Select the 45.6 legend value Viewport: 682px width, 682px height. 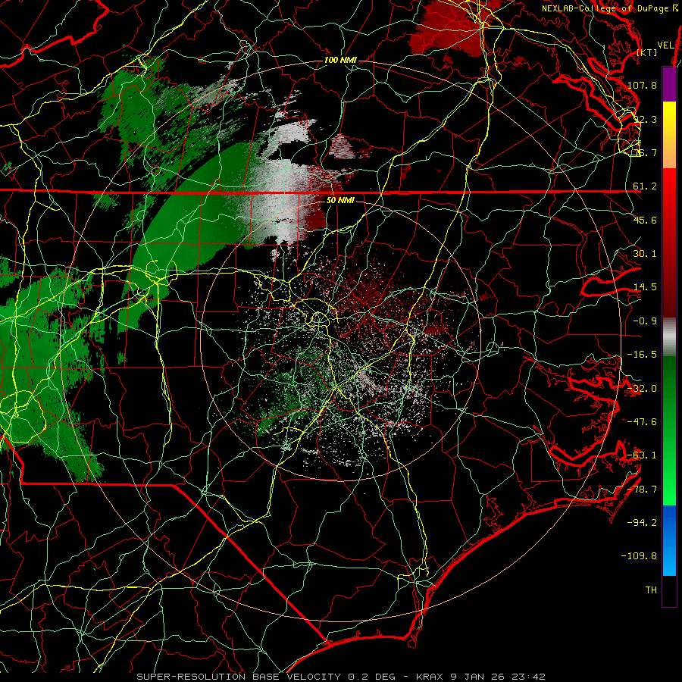(x=645, y=220)
